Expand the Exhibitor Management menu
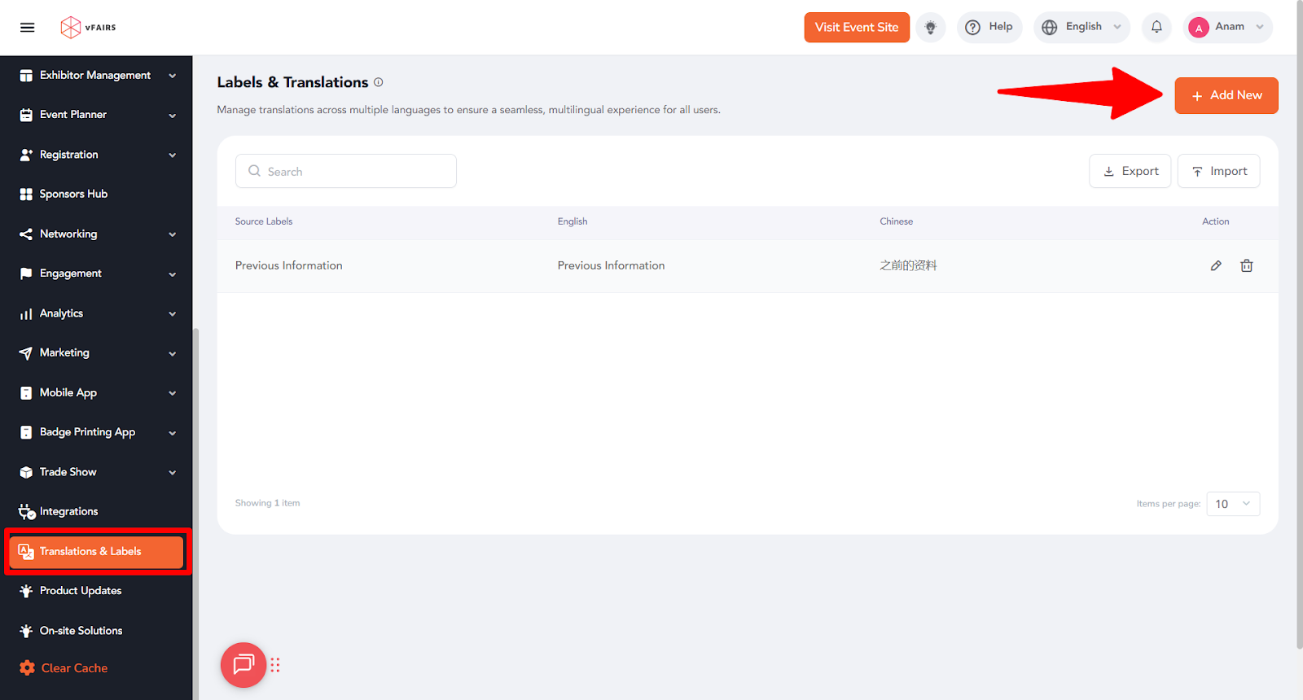The height and width of the screenshot is (700, 1303). pos(96,75)
